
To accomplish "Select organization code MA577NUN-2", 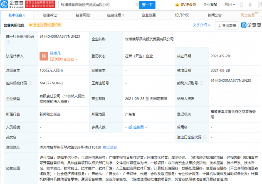I will pos(51,83).
